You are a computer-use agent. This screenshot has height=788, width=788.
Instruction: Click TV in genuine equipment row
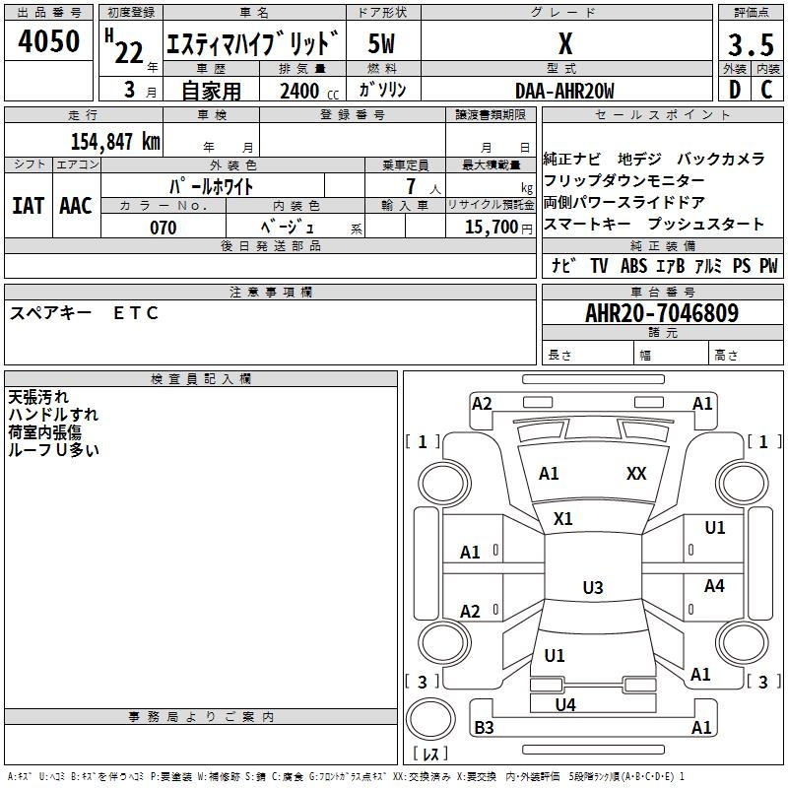coord(599,265)
